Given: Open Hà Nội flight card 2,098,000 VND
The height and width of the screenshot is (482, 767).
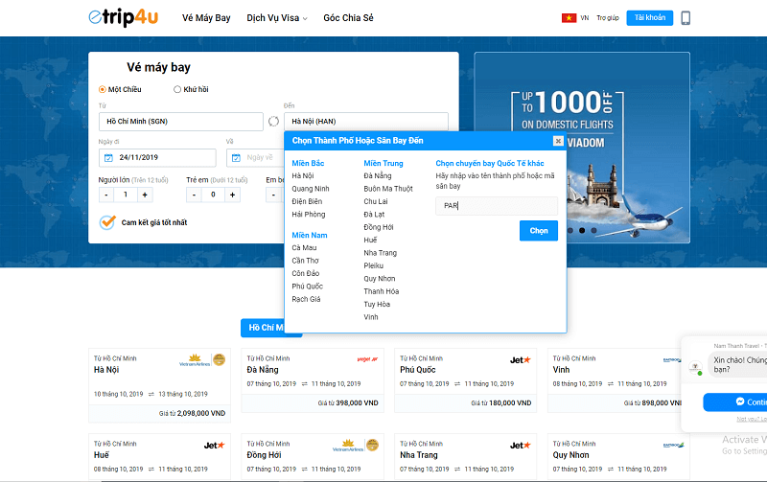Looking at the screenshot, I should tap(159, 385).
